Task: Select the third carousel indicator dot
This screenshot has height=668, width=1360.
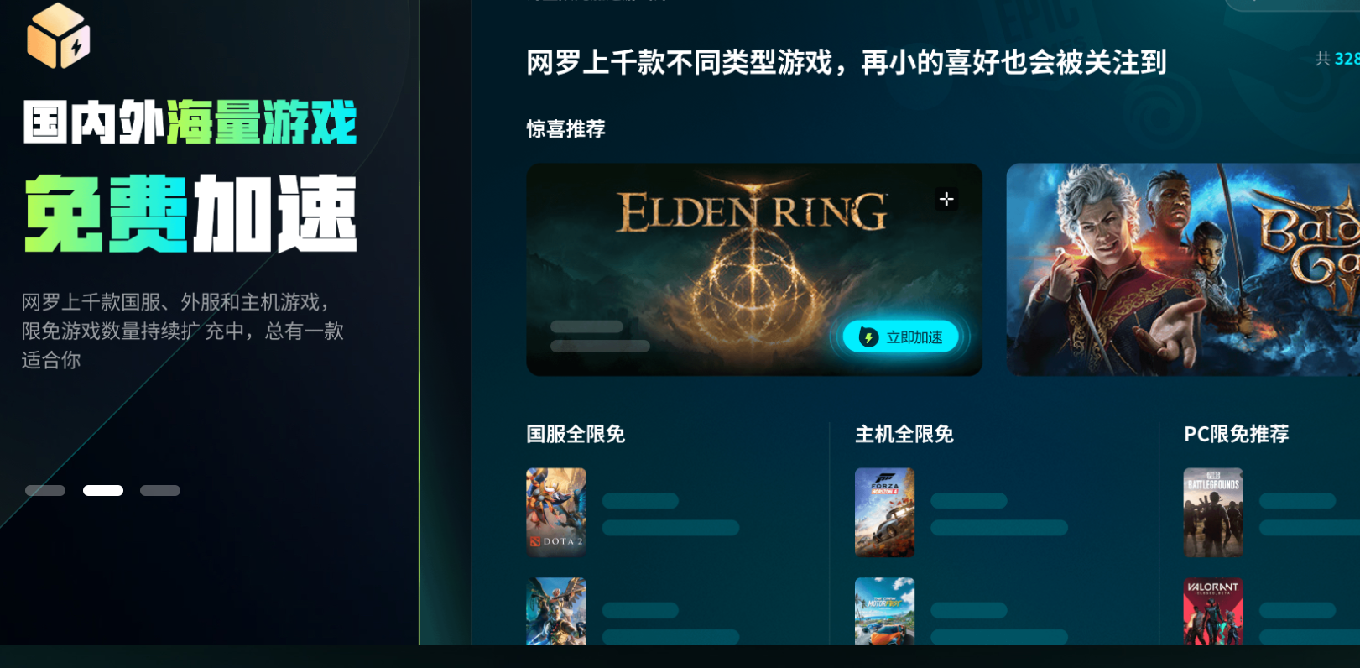Action: (160, 490)
